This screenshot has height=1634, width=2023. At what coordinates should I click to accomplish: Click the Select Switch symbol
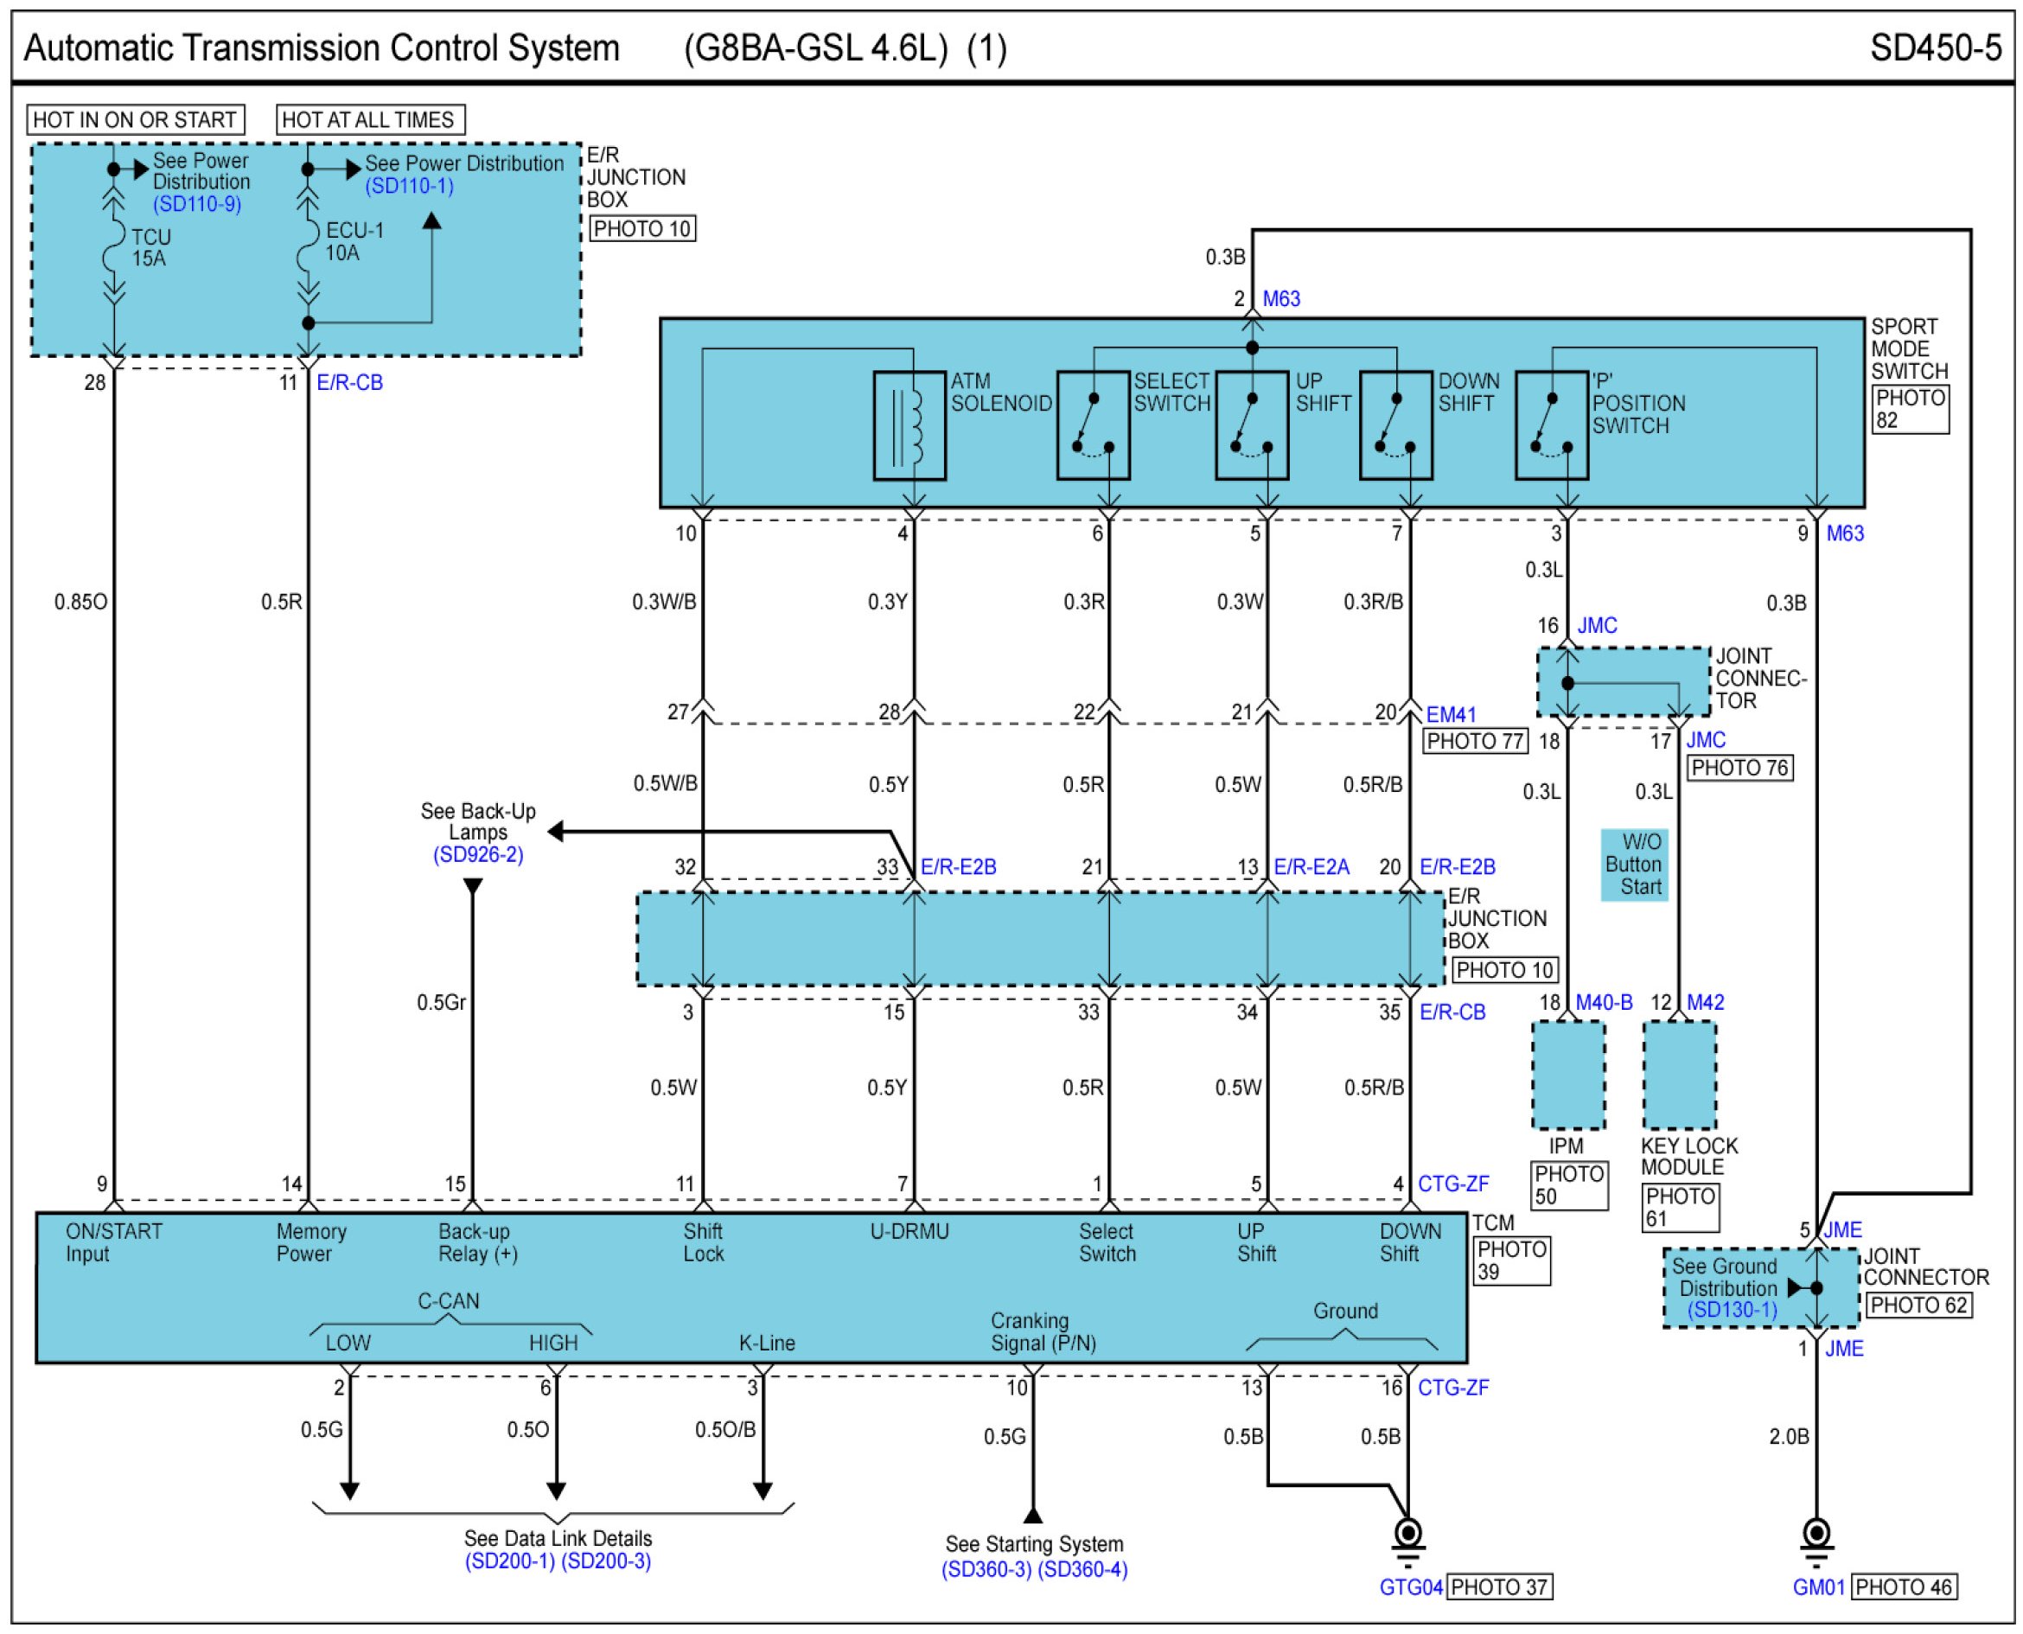(1092, 425)
